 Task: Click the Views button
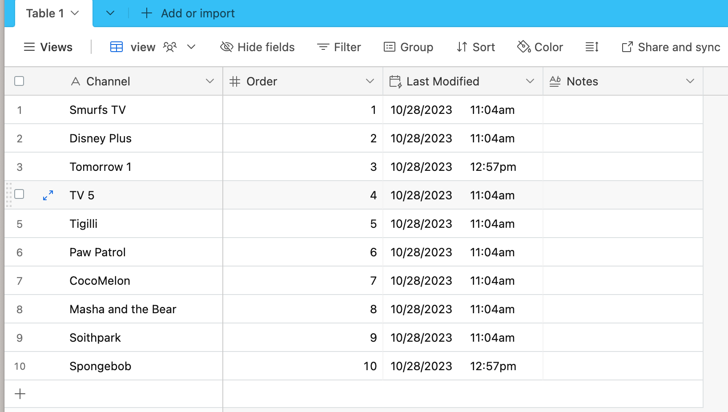point(48,47)
